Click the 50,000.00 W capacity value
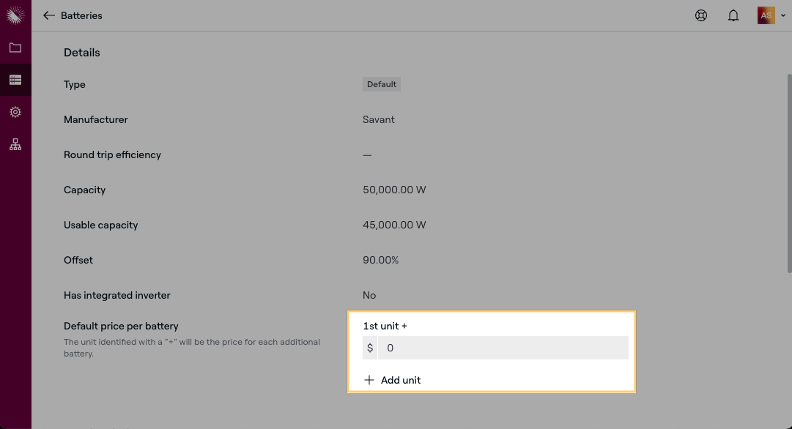The image size is (792, 429). 394,190
